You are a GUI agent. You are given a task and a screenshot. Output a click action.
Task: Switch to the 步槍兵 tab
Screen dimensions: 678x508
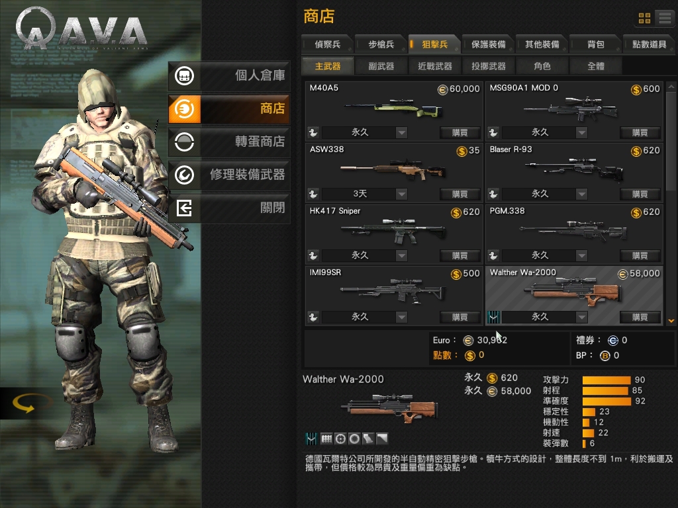tap(381, 44)
